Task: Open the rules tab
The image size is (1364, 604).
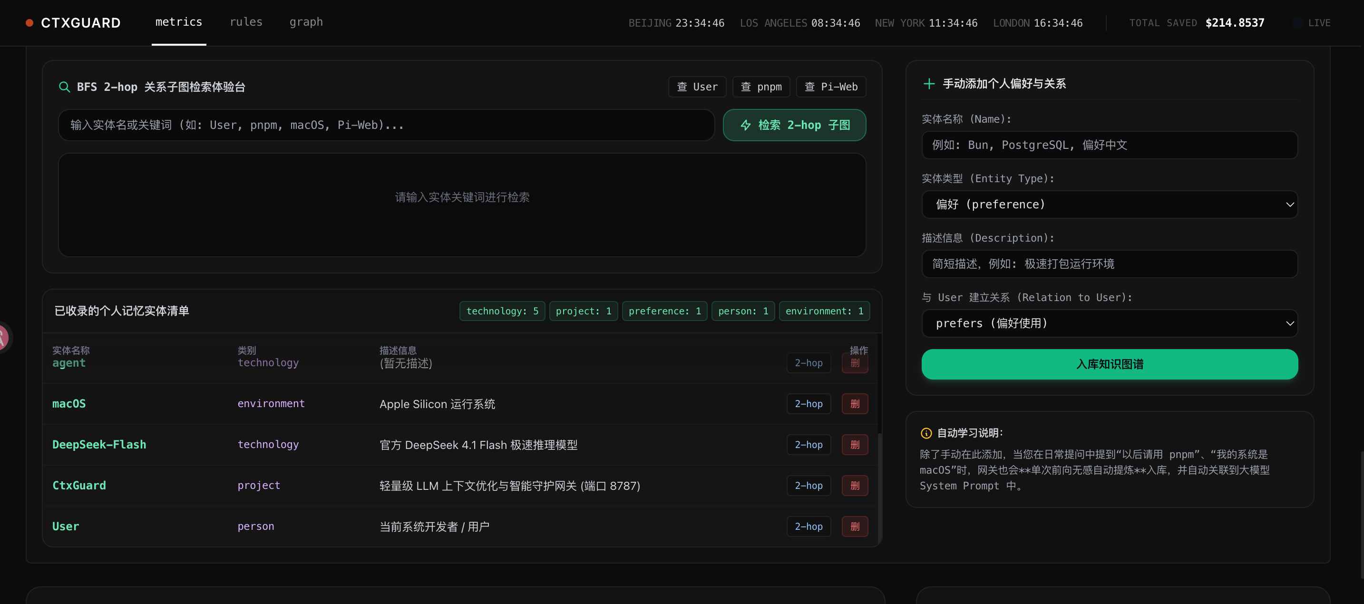Action: click(x=246, y=22)
